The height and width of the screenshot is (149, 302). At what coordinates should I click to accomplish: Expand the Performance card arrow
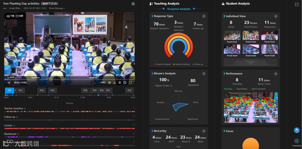point(276,74)
